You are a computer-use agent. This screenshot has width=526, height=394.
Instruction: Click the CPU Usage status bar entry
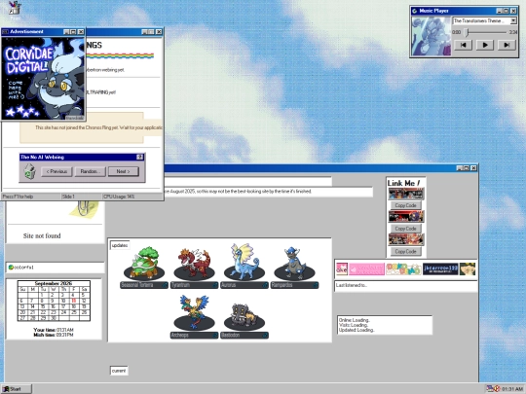tap(119, 197)
